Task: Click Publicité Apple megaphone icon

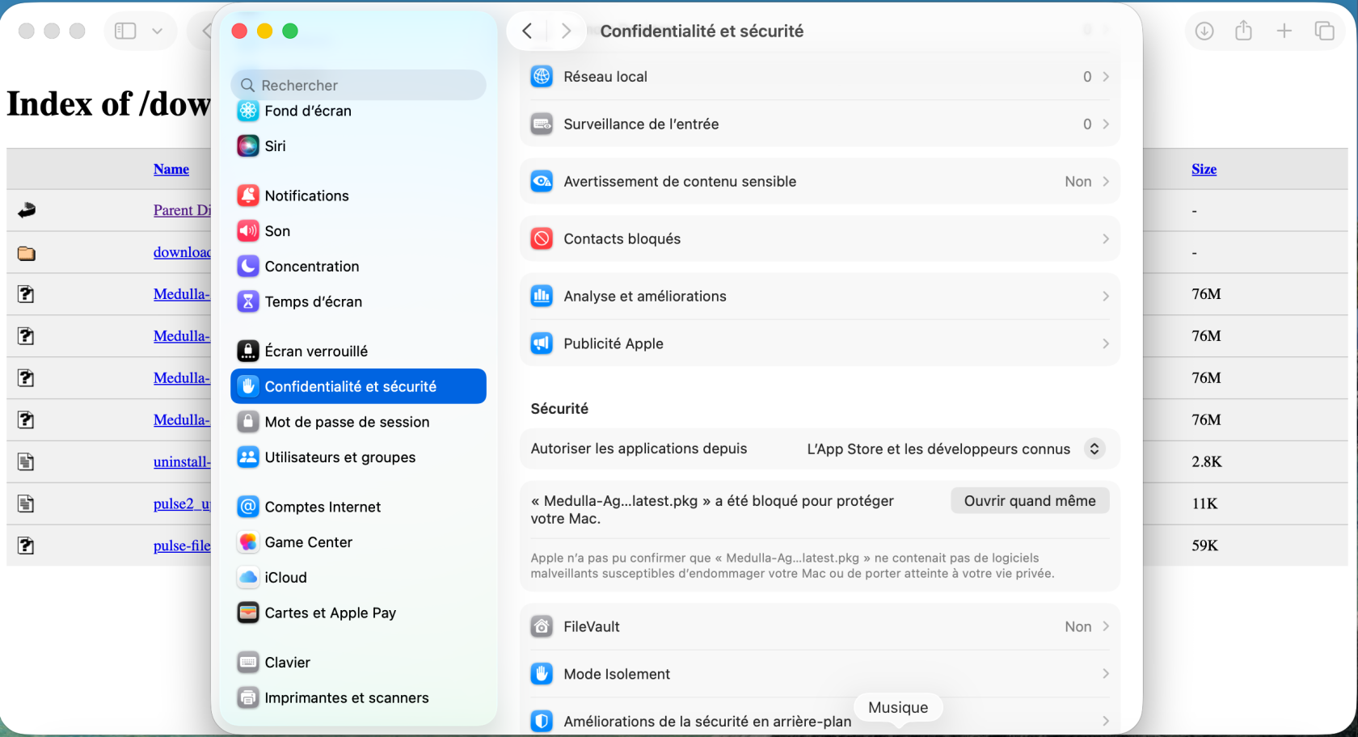Action: pyautogui.click(x=542, y=343)
